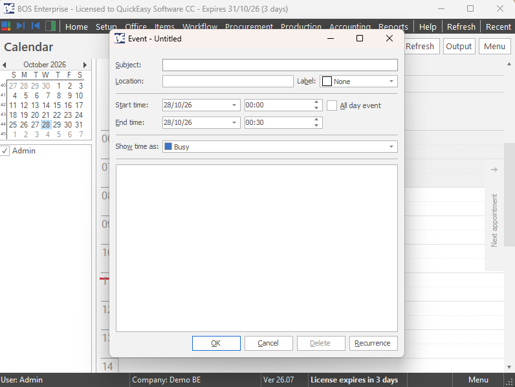
Task: Click Refresh in the top menu bar
Action: point(461,27)
